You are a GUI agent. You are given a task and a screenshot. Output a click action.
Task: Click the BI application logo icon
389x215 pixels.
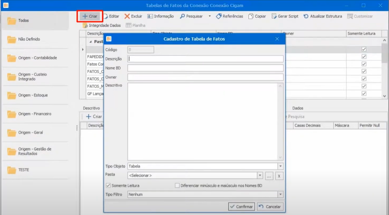click(6, 5)
